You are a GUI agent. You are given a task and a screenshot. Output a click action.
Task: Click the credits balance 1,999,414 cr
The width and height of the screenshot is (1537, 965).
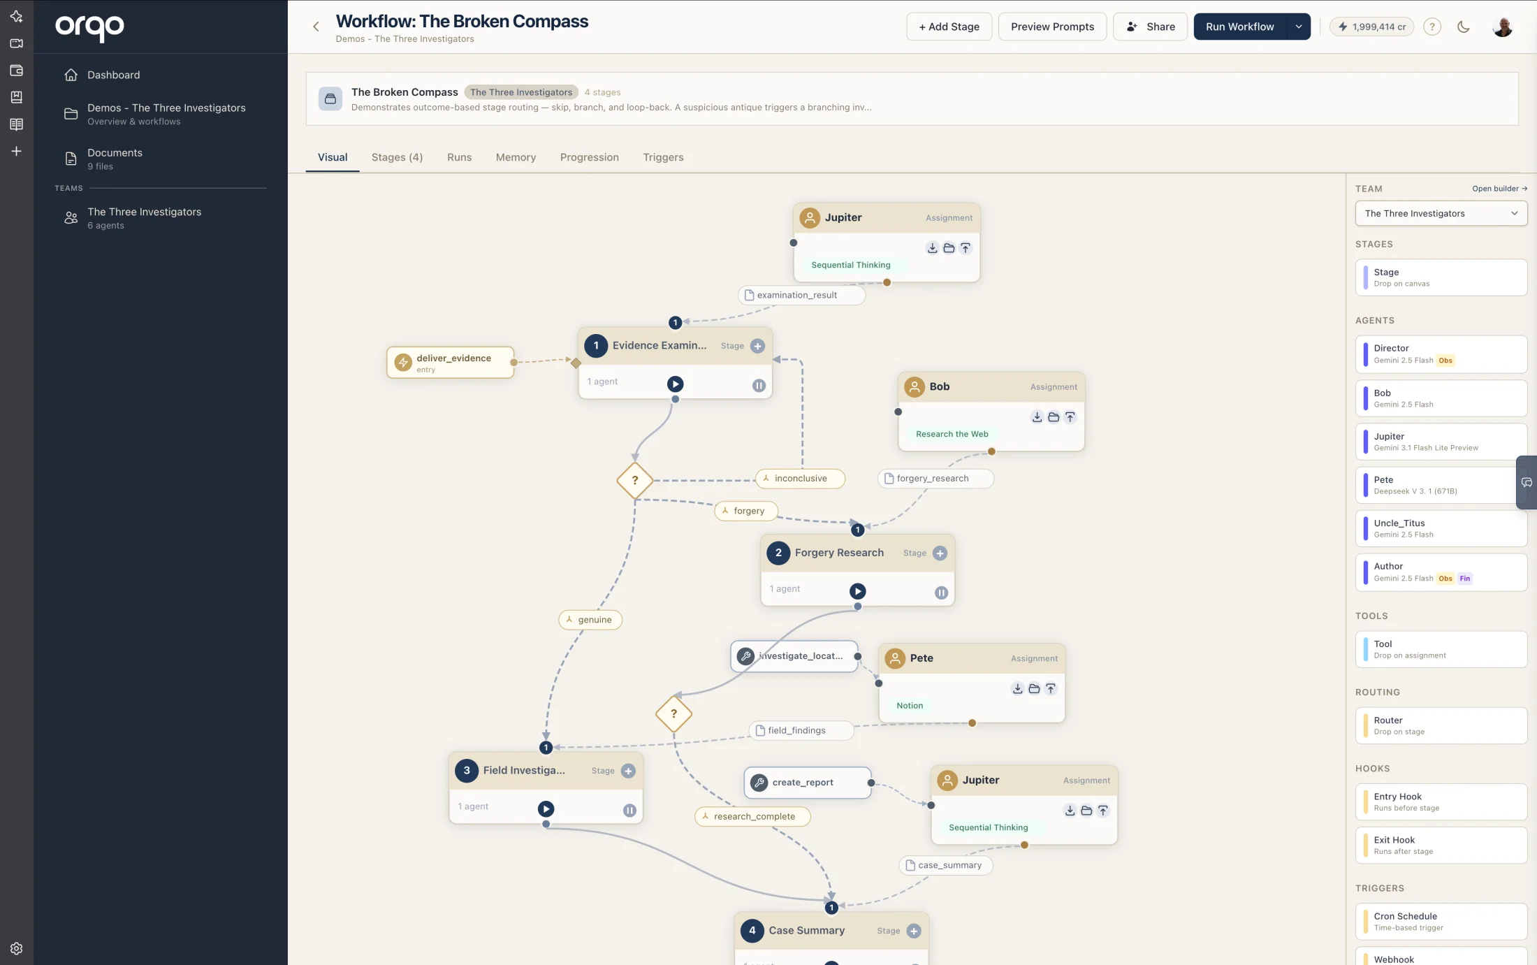(x=1372, y=27)
